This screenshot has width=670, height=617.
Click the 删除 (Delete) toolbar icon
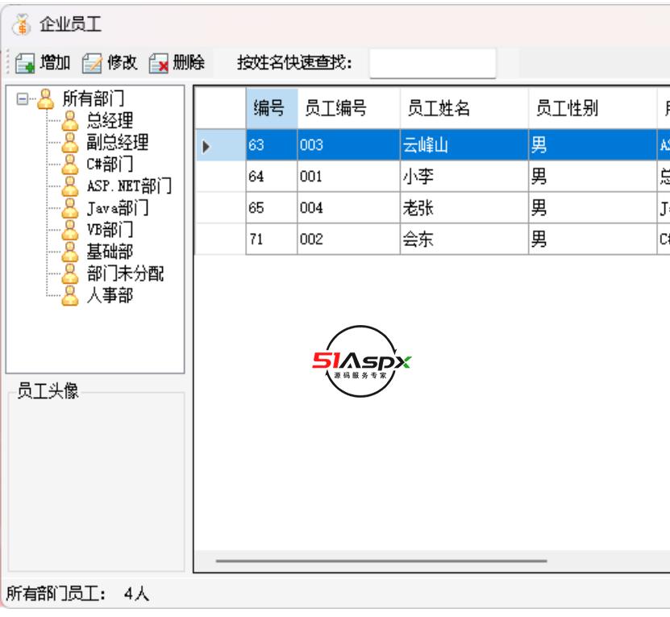(159, 63)
